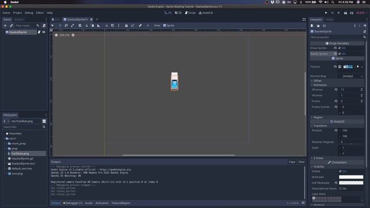This screenshot has width=370, height=208.
Task: Go to previous object in Inspector history
Action: (x=354, y=25)
